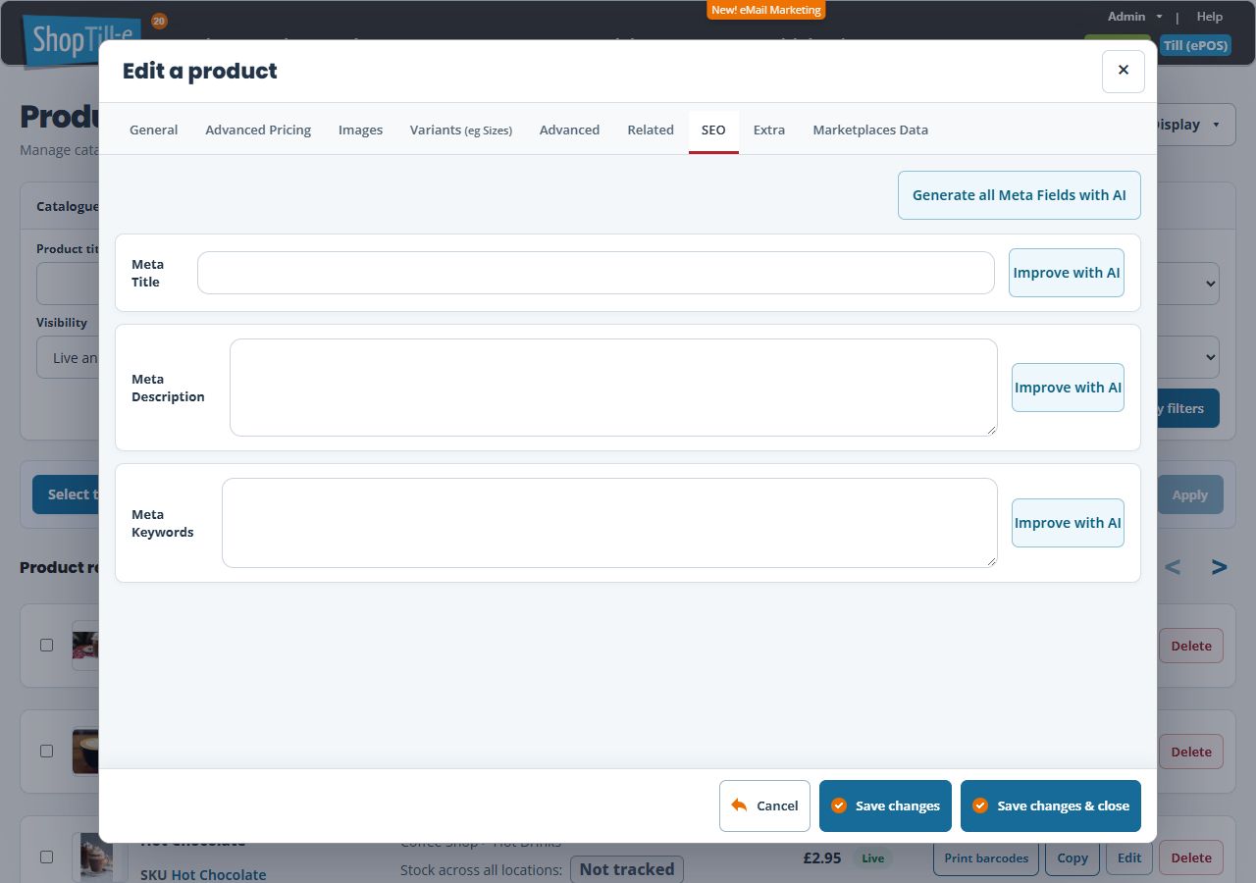This screenshot has height=883, width=1256.
Task: Click the Not tracked stock badge
Action: pyautogui.click(x=627, y=869)
